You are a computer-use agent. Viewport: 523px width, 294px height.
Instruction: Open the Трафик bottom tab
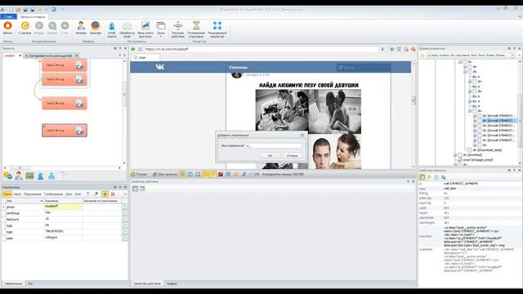172,283
